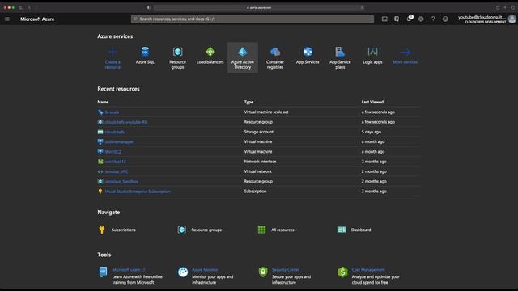Open the Win10CC virtual machine
The image size is (518, 291).
point(113,152)
